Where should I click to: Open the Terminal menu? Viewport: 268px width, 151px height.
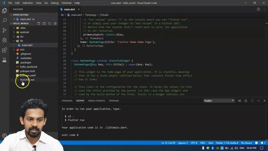point(66,3)
